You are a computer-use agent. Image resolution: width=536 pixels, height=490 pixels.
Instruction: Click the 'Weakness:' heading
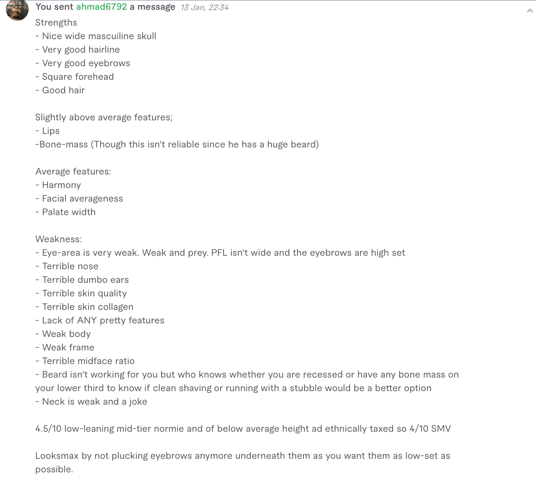(x=58, y=239)
